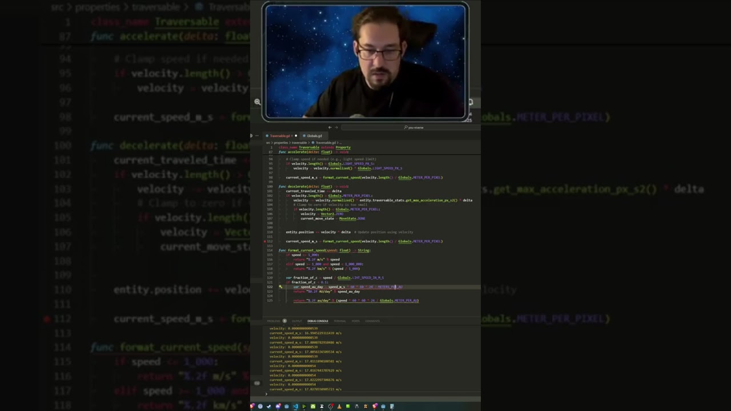731x411 pixels.
Task: Remove the breakpoint on line 112
Action: coord(265,241)
